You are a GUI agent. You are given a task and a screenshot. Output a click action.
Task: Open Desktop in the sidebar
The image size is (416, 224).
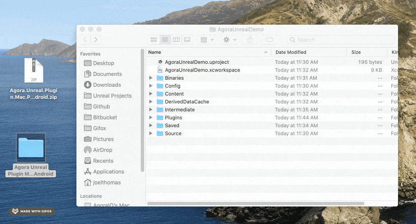(x=99, y=63)
